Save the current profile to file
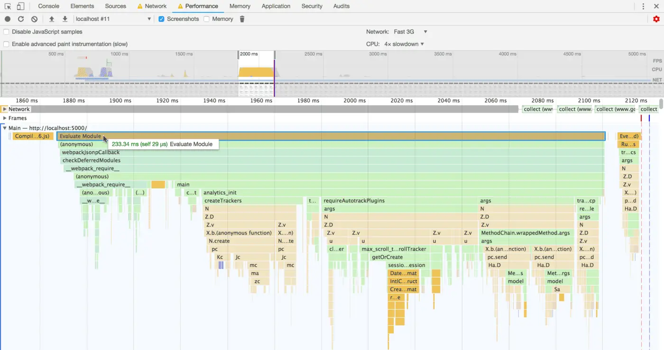The height and width of the screenshot is (350, 664). 64,19
